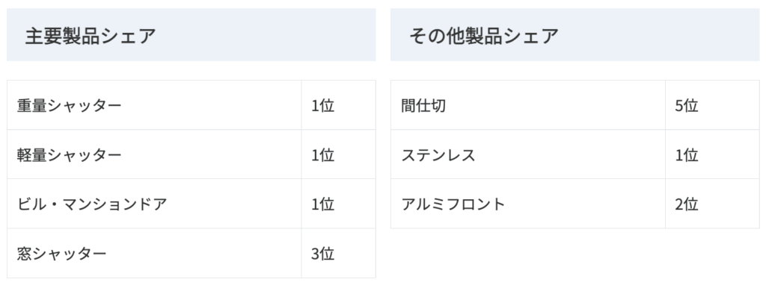Click the 主要製品シェア header

[91, 36]
